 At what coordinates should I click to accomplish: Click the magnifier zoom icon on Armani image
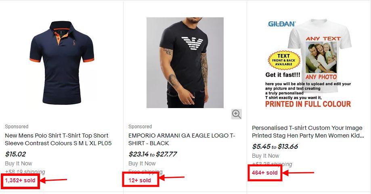click(237, 114)
